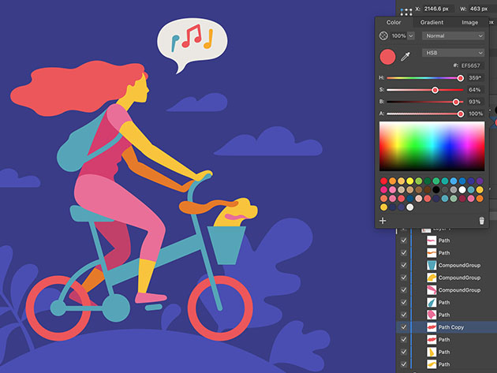Toggle checkbox of yellow CompoundGroup
The image size is (497, 373).
tap(403, 278)
